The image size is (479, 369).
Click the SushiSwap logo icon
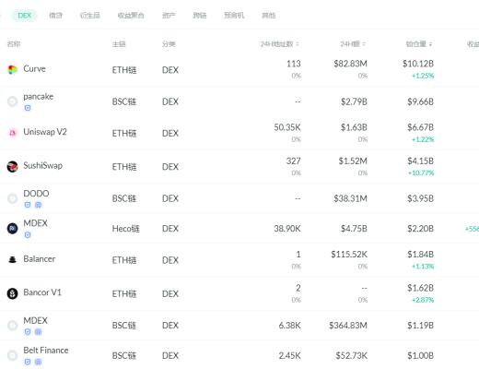tap(12, 167)
